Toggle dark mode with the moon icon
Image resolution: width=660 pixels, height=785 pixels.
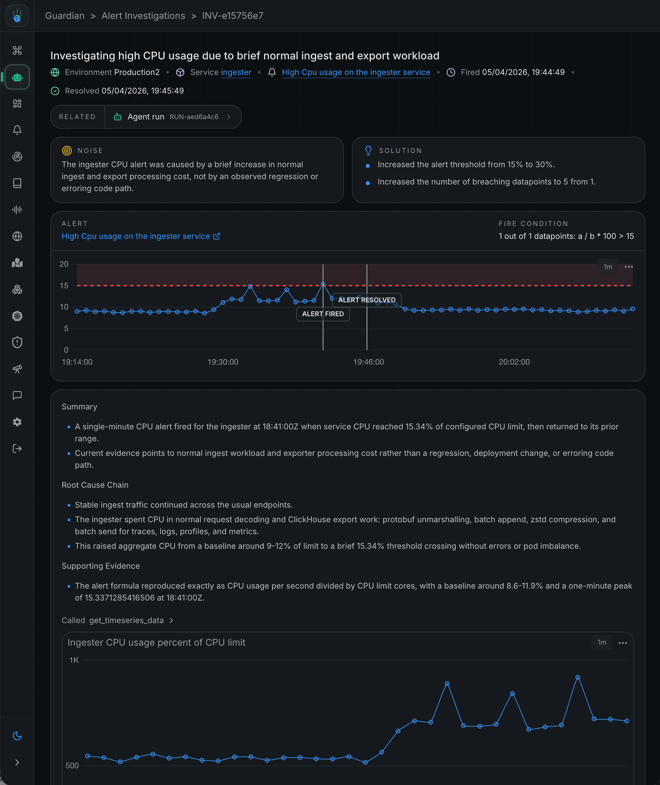click(17, 736)
